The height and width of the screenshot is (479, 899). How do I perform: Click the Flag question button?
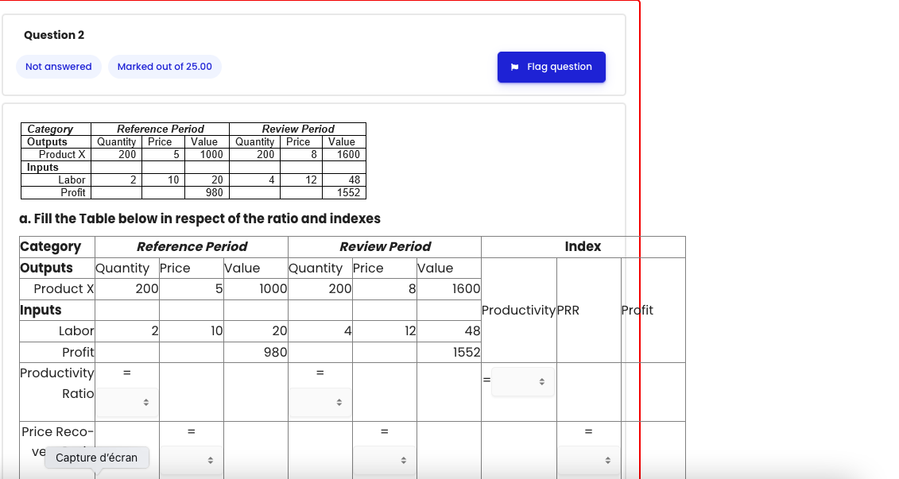pos(551,67)
